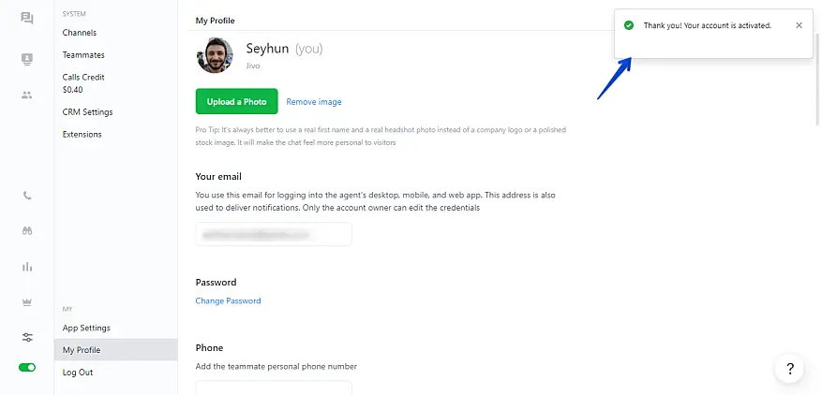Viewport: 822px width, 395px height.
Task: Click the Remove image link
Action: click(x=314, y=102)
